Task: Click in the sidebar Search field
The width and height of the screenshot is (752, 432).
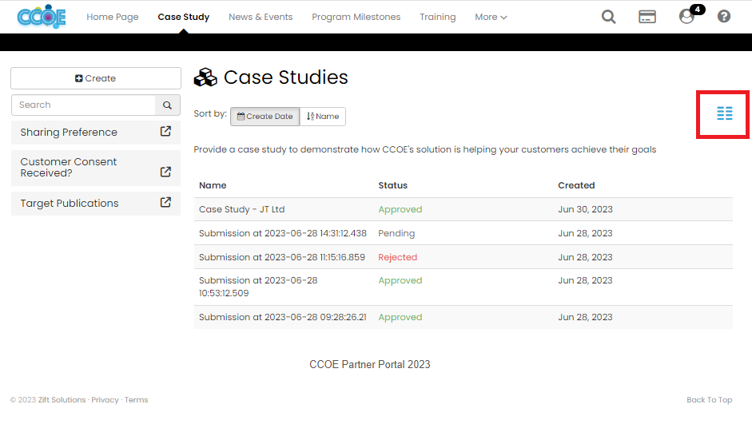Action: pos(83,105)
